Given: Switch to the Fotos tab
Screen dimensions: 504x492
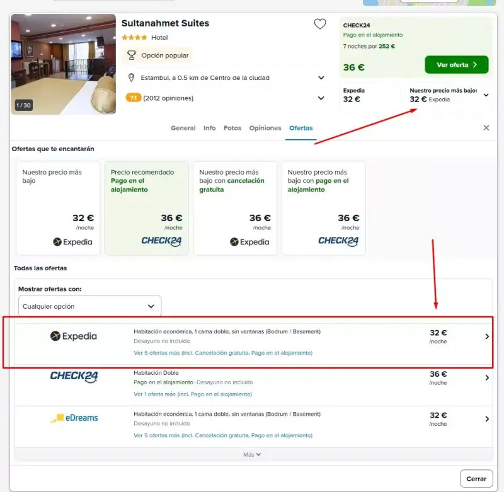Looking at the screenshot, I should pyautogui.click(x=232, y=128).
